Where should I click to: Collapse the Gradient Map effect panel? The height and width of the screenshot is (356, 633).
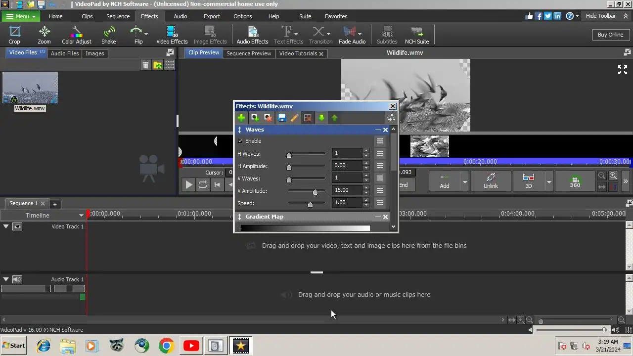click(378, 217)
